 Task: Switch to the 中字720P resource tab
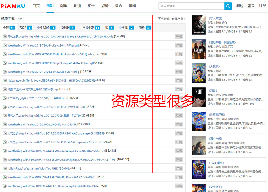coord(46,28)
